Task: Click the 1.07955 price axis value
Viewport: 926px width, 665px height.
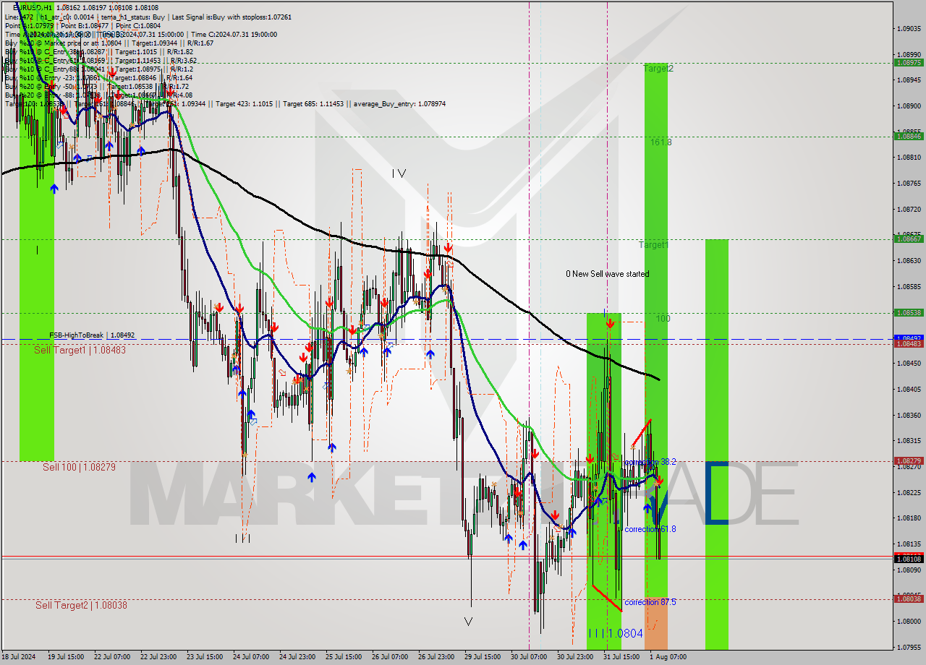Action: (x=909, y=647)
